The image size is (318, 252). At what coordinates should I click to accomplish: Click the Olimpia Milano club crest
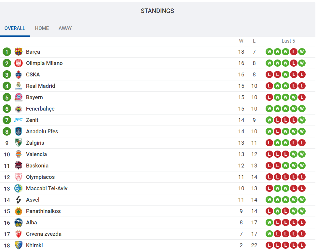point(19,63)
